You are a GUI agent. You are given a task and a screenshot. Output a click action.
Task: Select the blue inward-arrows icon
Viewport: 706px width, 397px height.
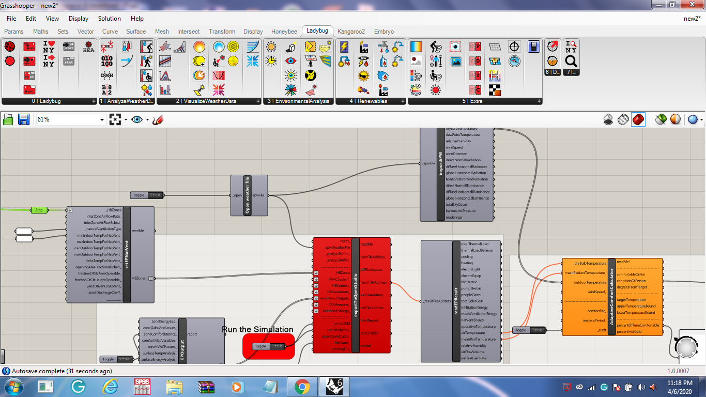click(253, 61)
